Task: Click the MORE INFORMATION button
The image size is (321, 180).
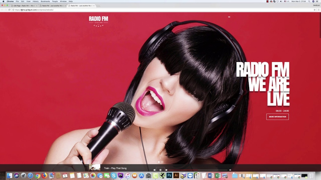Action: 277,117
